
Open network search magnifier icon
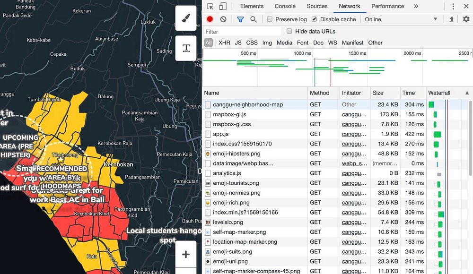[x=254, y=19]
